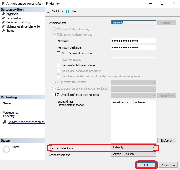Open the Allgemein page
This screenshot has height=170, width=180.
click(12, 14)
